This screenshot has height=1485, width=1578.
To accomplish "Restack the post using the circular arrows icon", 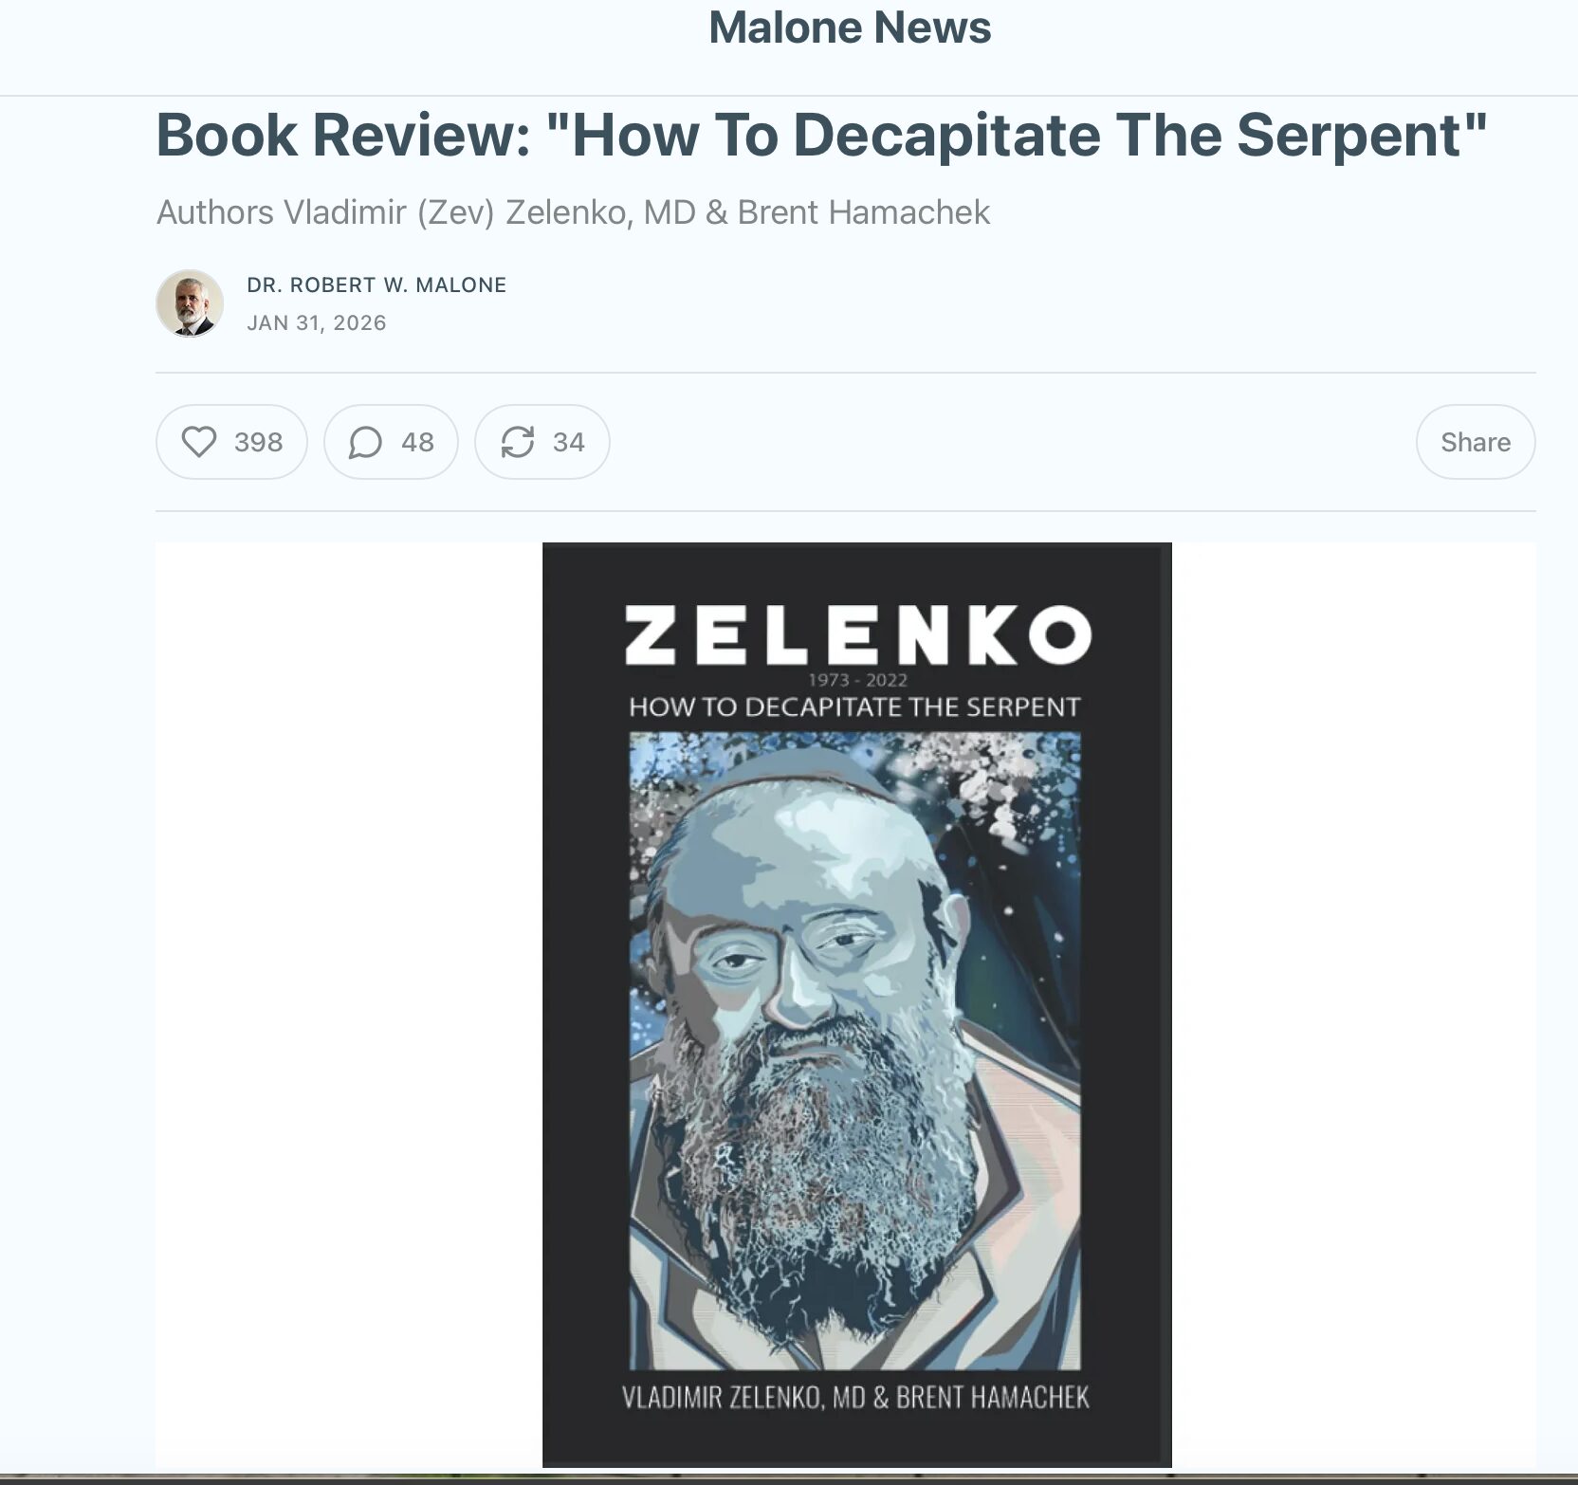I will coord(518,442).
